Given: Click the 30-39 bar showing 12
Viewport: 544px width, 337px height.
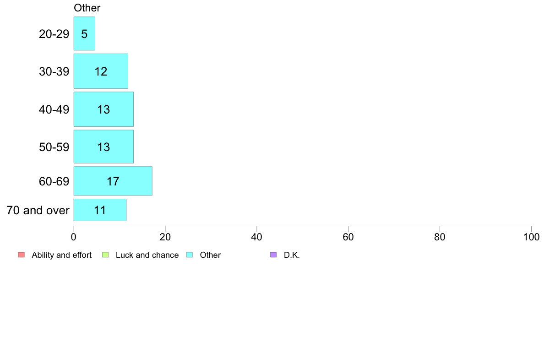Looking at the screenshot, I should (x=101, y=71).
